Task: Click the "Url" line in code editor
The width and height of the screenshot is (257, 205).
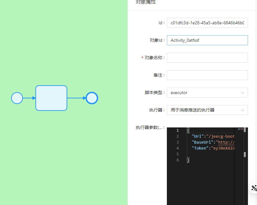Action: (213, 136)
